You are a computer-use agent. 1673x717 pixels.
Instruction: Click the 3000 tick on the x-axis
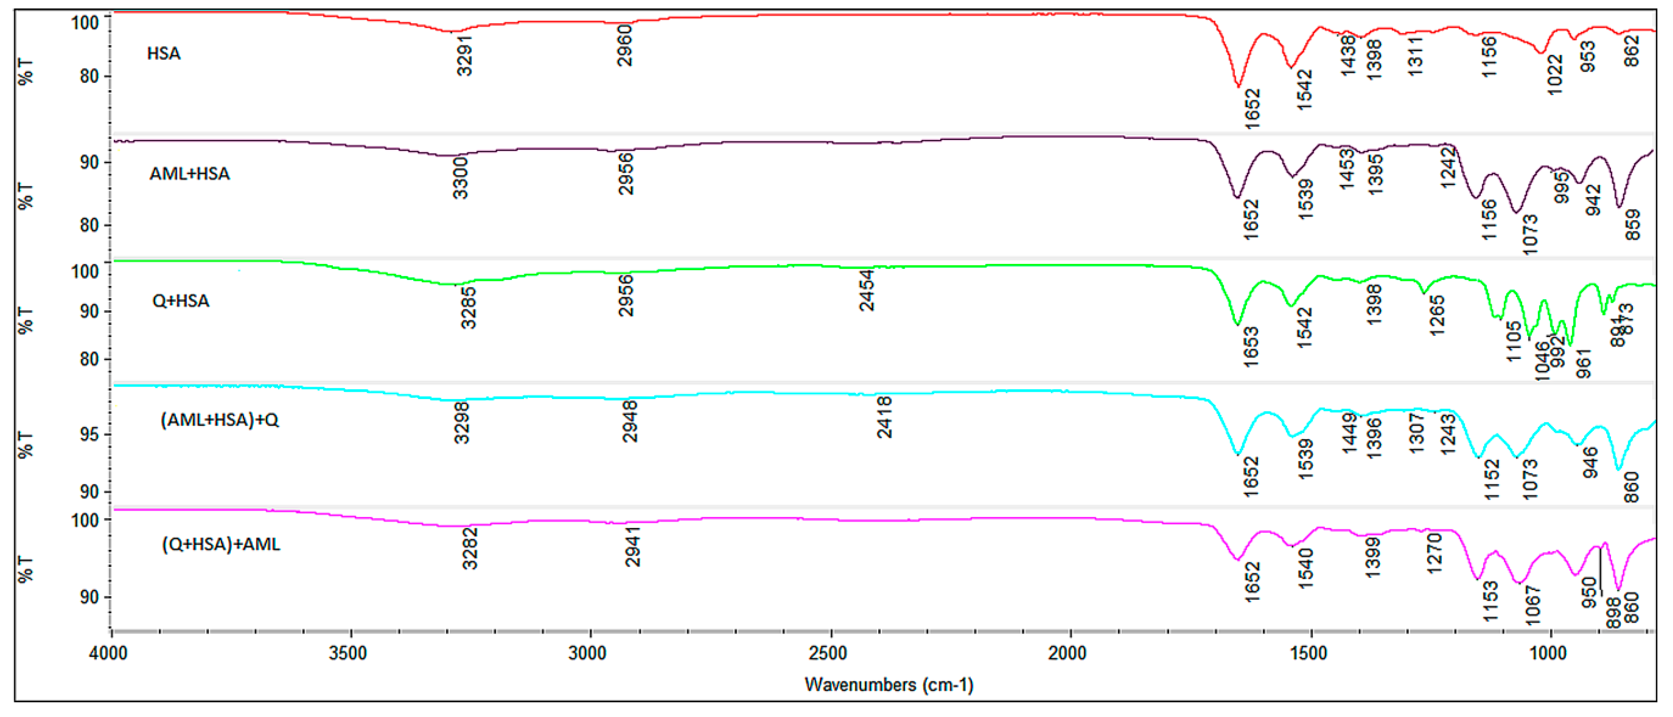pyautogui.click(x=588, y=653)
